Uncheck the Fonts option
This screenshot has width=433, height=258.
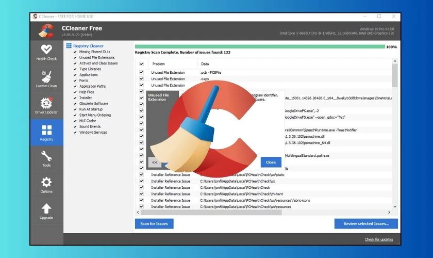coord(75,80)
